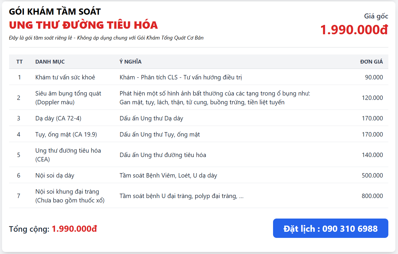398x254 pixels.
Task: Click the 'UNG THƯ ĐƯỜNG TIÊU HÓA' red heading
Action: tap(83, 25)
